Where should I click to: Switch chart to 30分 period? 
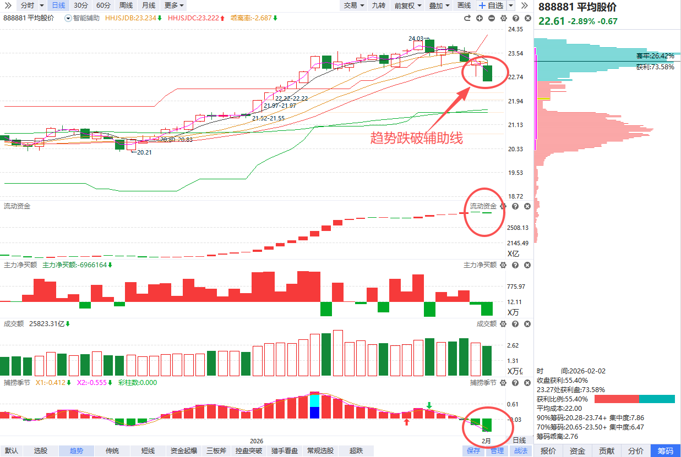tap(80, 5)
